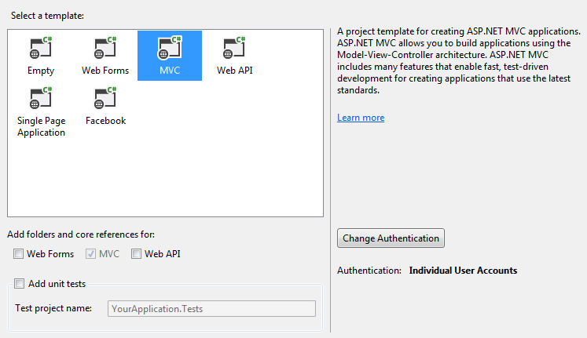587x338 pixels.
Task: Select the MVC template icon
Action: 170,48
